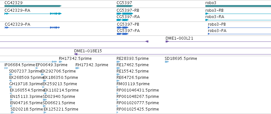Viewport: 271px width, 114px height.
Task: Select the CG5397-RB transcript glyph
Action: [125, 14]
